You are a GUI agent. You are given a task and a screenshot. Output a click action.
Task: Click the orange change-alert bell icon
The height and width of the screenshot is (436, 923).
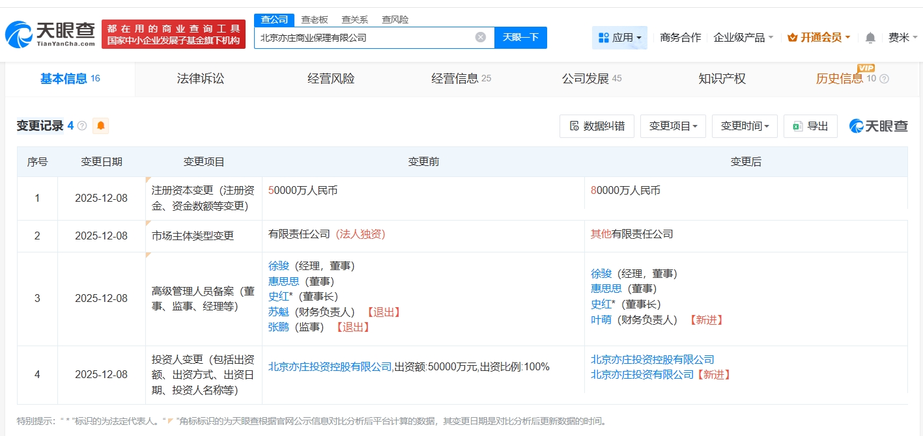tap(100, 126)
